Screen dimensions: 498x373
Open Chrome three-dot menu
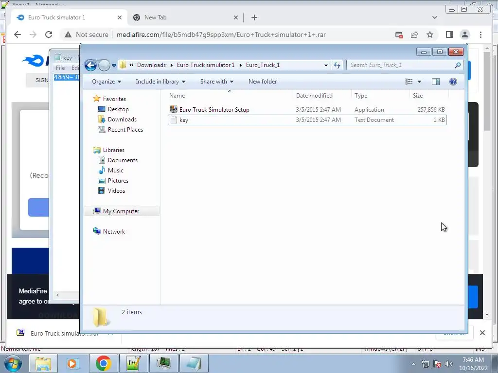point(480,34)
